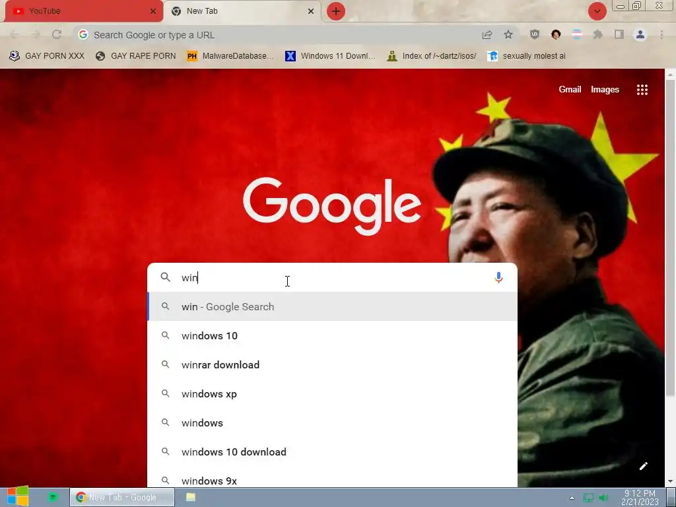This screenshot has width=676, height=507.
Task: Click the share this page icon
Action: 487,35
